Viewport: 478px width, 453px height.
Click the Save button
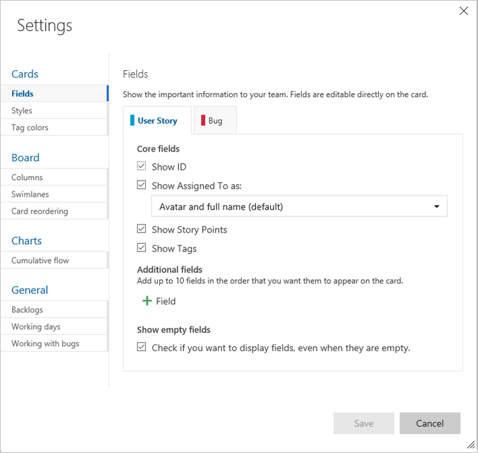(x=364, y=423)
